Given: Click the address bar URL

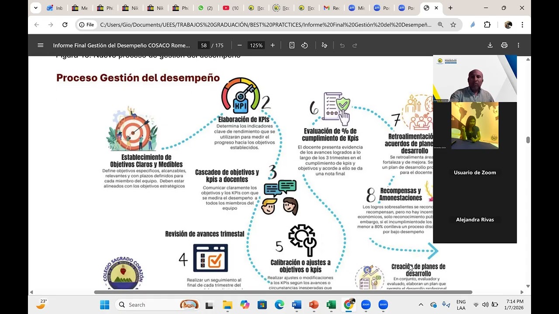Looking at the screenshot, I should 266,25.
